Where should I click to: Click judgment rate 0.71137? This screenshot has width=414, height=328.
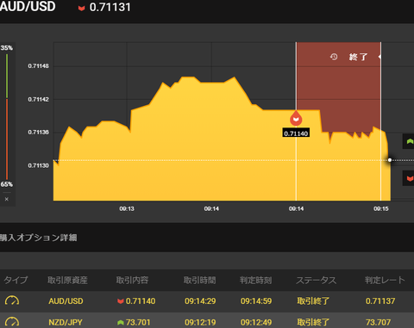coord(380,301)
